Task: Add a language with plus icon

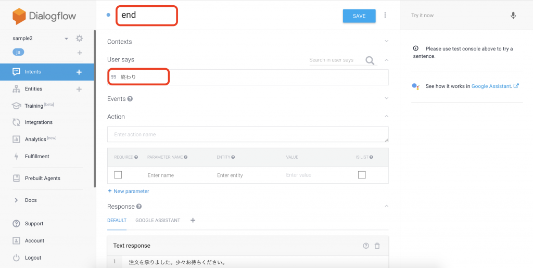Action: tap(80, 53)
